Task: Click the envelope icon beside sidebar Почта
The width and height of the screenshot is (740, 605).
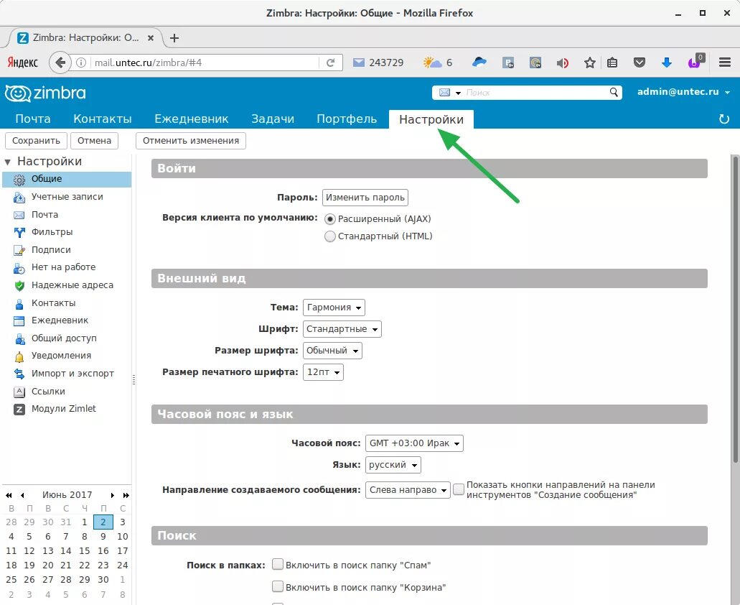Action: [19, 215]
